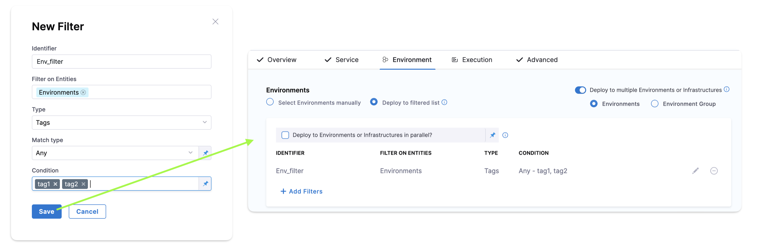Click the Add Filters link
The height and width of the screenshot is (250, 766).
click(x=301, y=191)
